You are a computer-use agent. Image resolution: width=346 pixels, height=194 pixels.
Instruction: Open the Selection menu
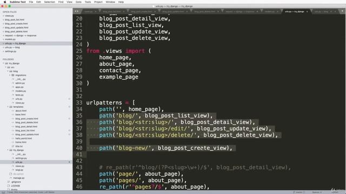[49, 2]
